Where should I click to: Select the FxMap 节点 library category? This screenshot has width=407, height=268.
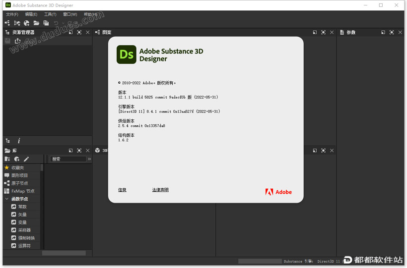[22, 191]
